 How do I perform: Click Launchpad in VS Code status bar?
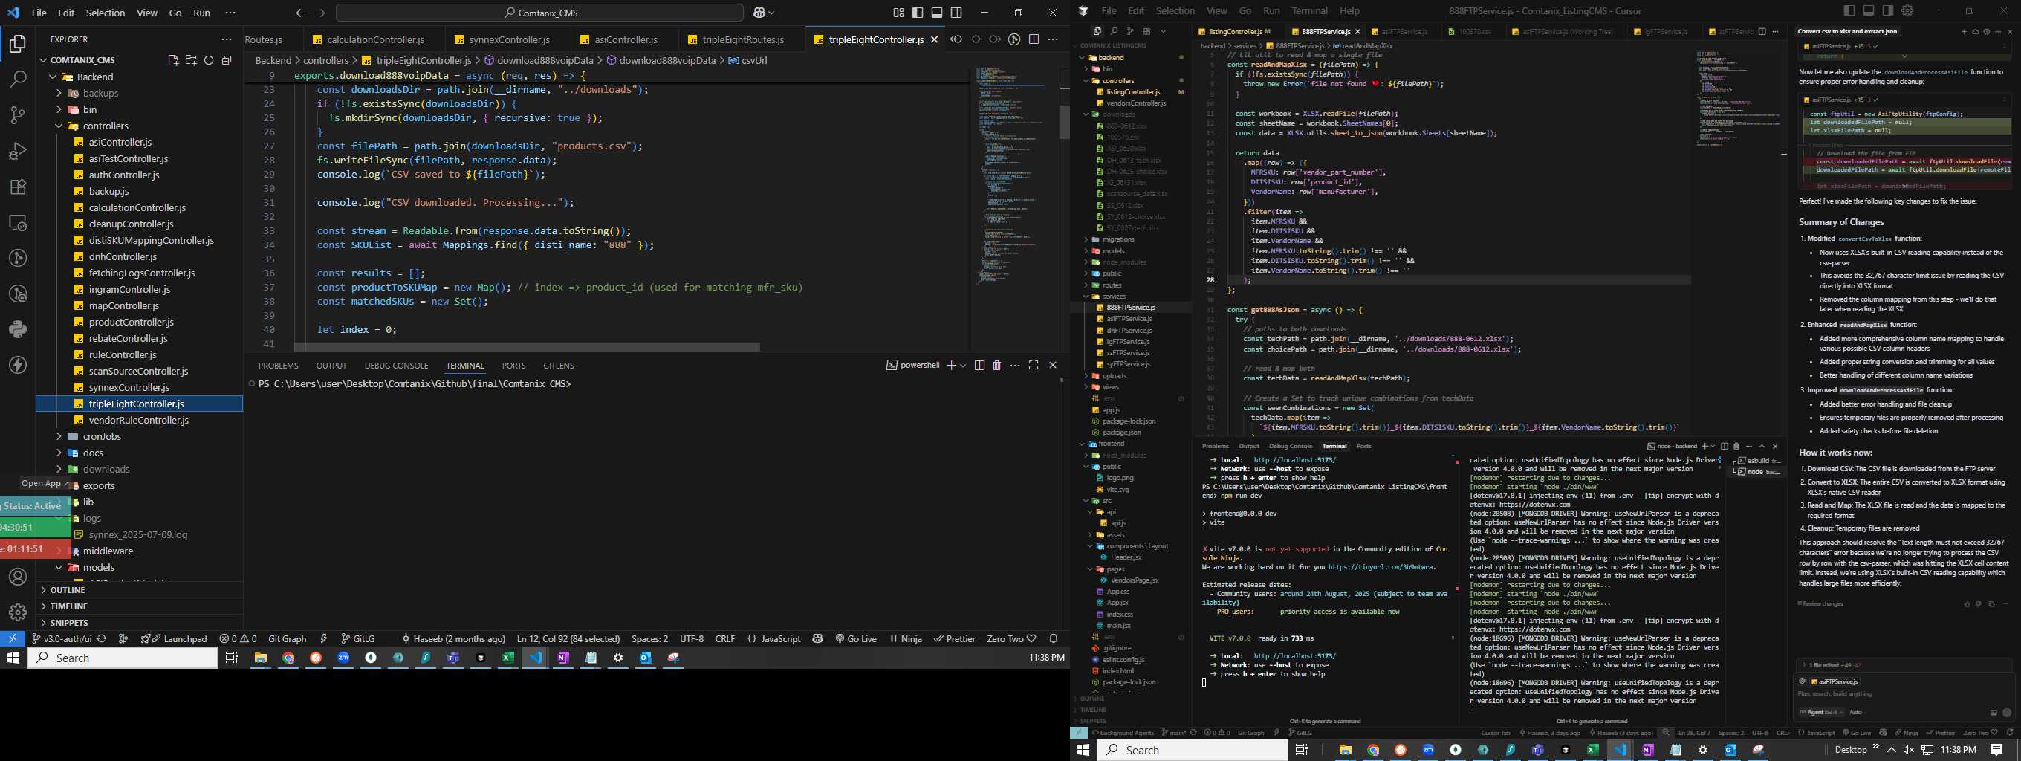tap(174, 638)
